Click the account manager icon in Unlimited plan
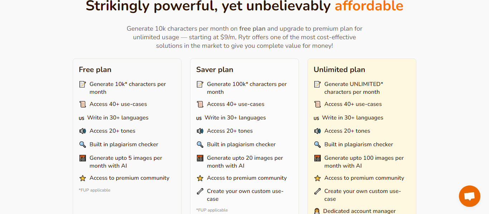The image size is (489, 214). pyautogui.click(x=317, y=211)
